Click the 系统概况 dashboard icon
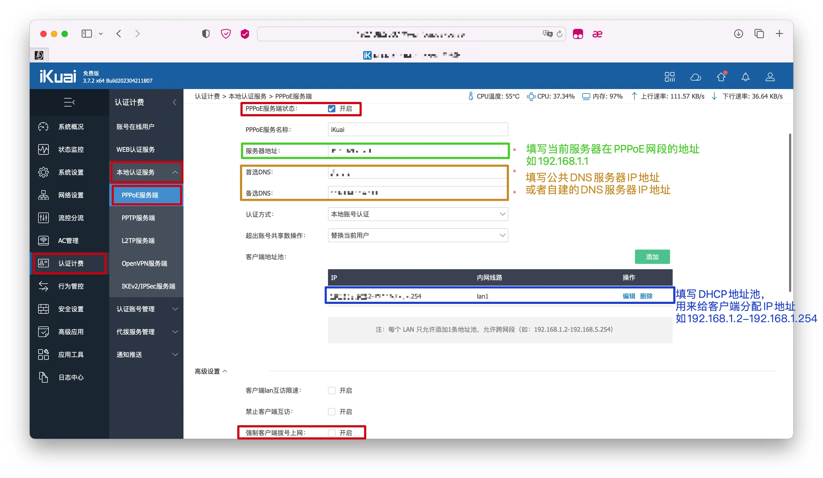 click(x=43, y=127)
